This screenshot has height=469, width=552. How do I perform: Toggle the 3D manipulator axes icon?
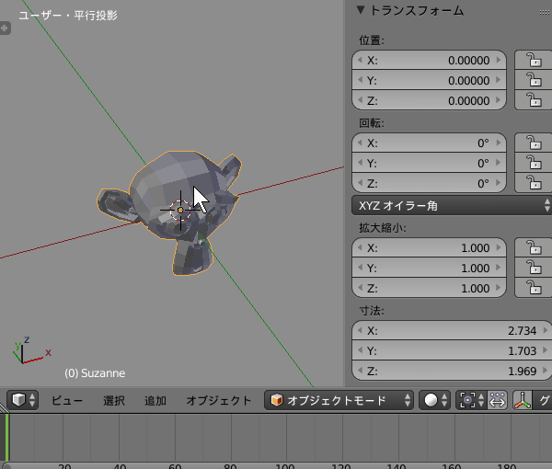[523, 400]
